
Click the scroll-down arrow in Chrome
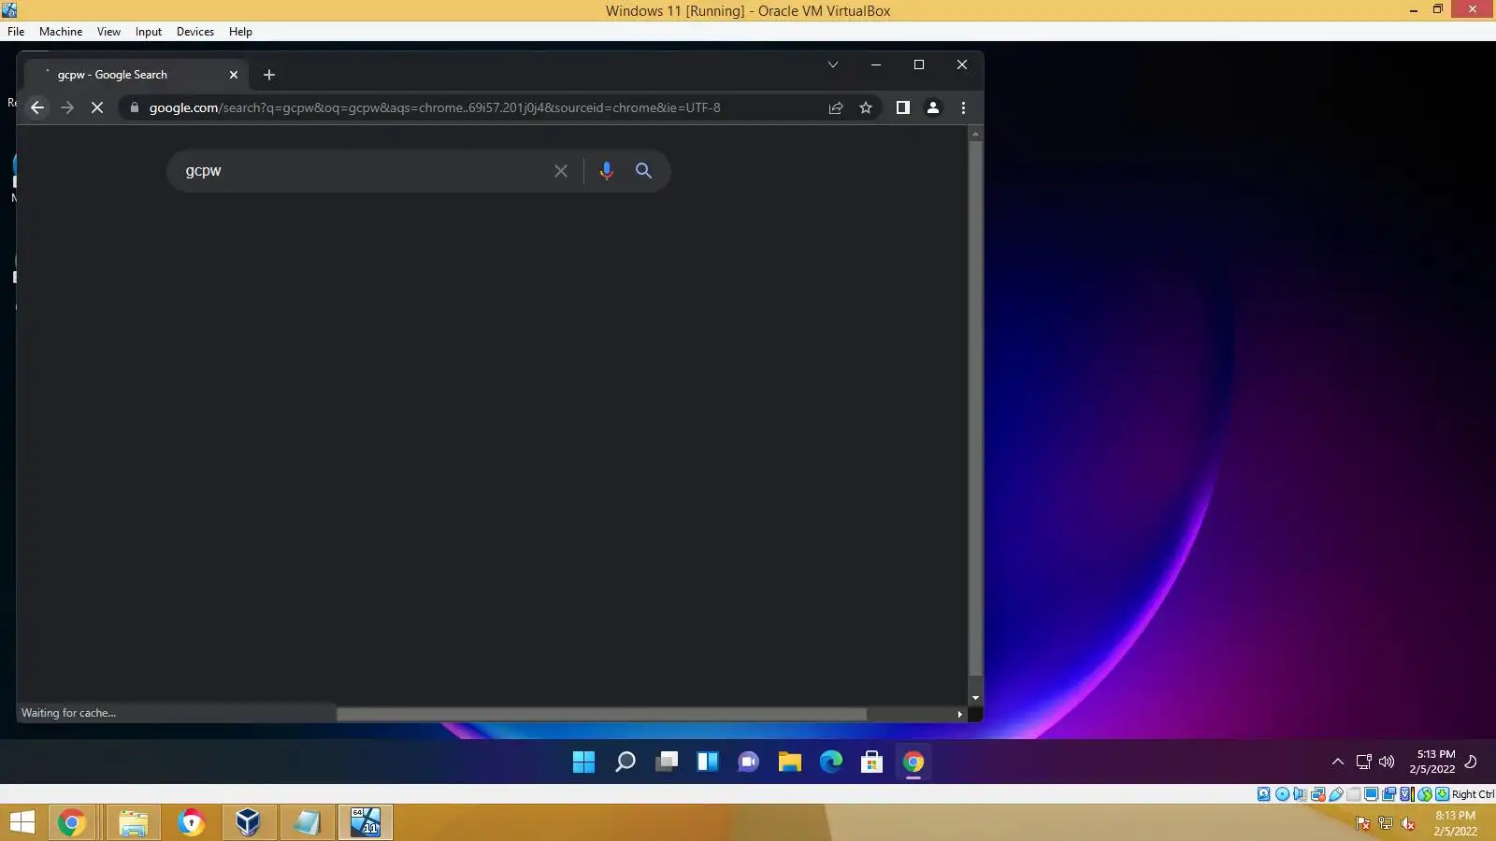(975, 698)
